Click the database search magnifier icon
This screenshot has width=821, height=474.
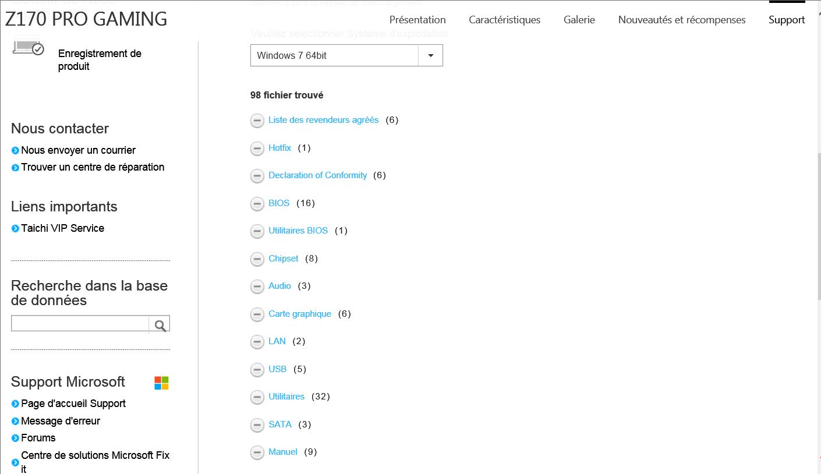click(160, 325)
